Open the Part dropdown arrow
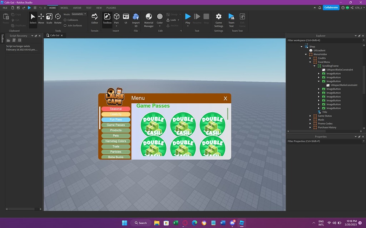366x228 pixels. coord(117,26)
